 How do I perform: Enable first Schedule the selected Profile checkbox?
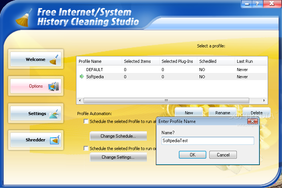coord(86,121)
